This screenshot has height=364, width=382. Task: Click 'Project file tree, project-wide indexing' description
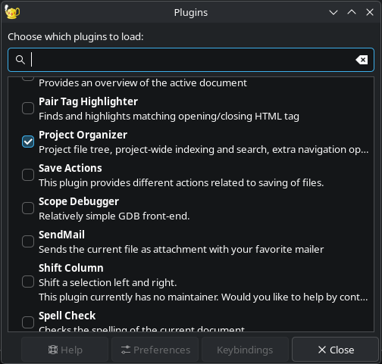click(203, 150)
